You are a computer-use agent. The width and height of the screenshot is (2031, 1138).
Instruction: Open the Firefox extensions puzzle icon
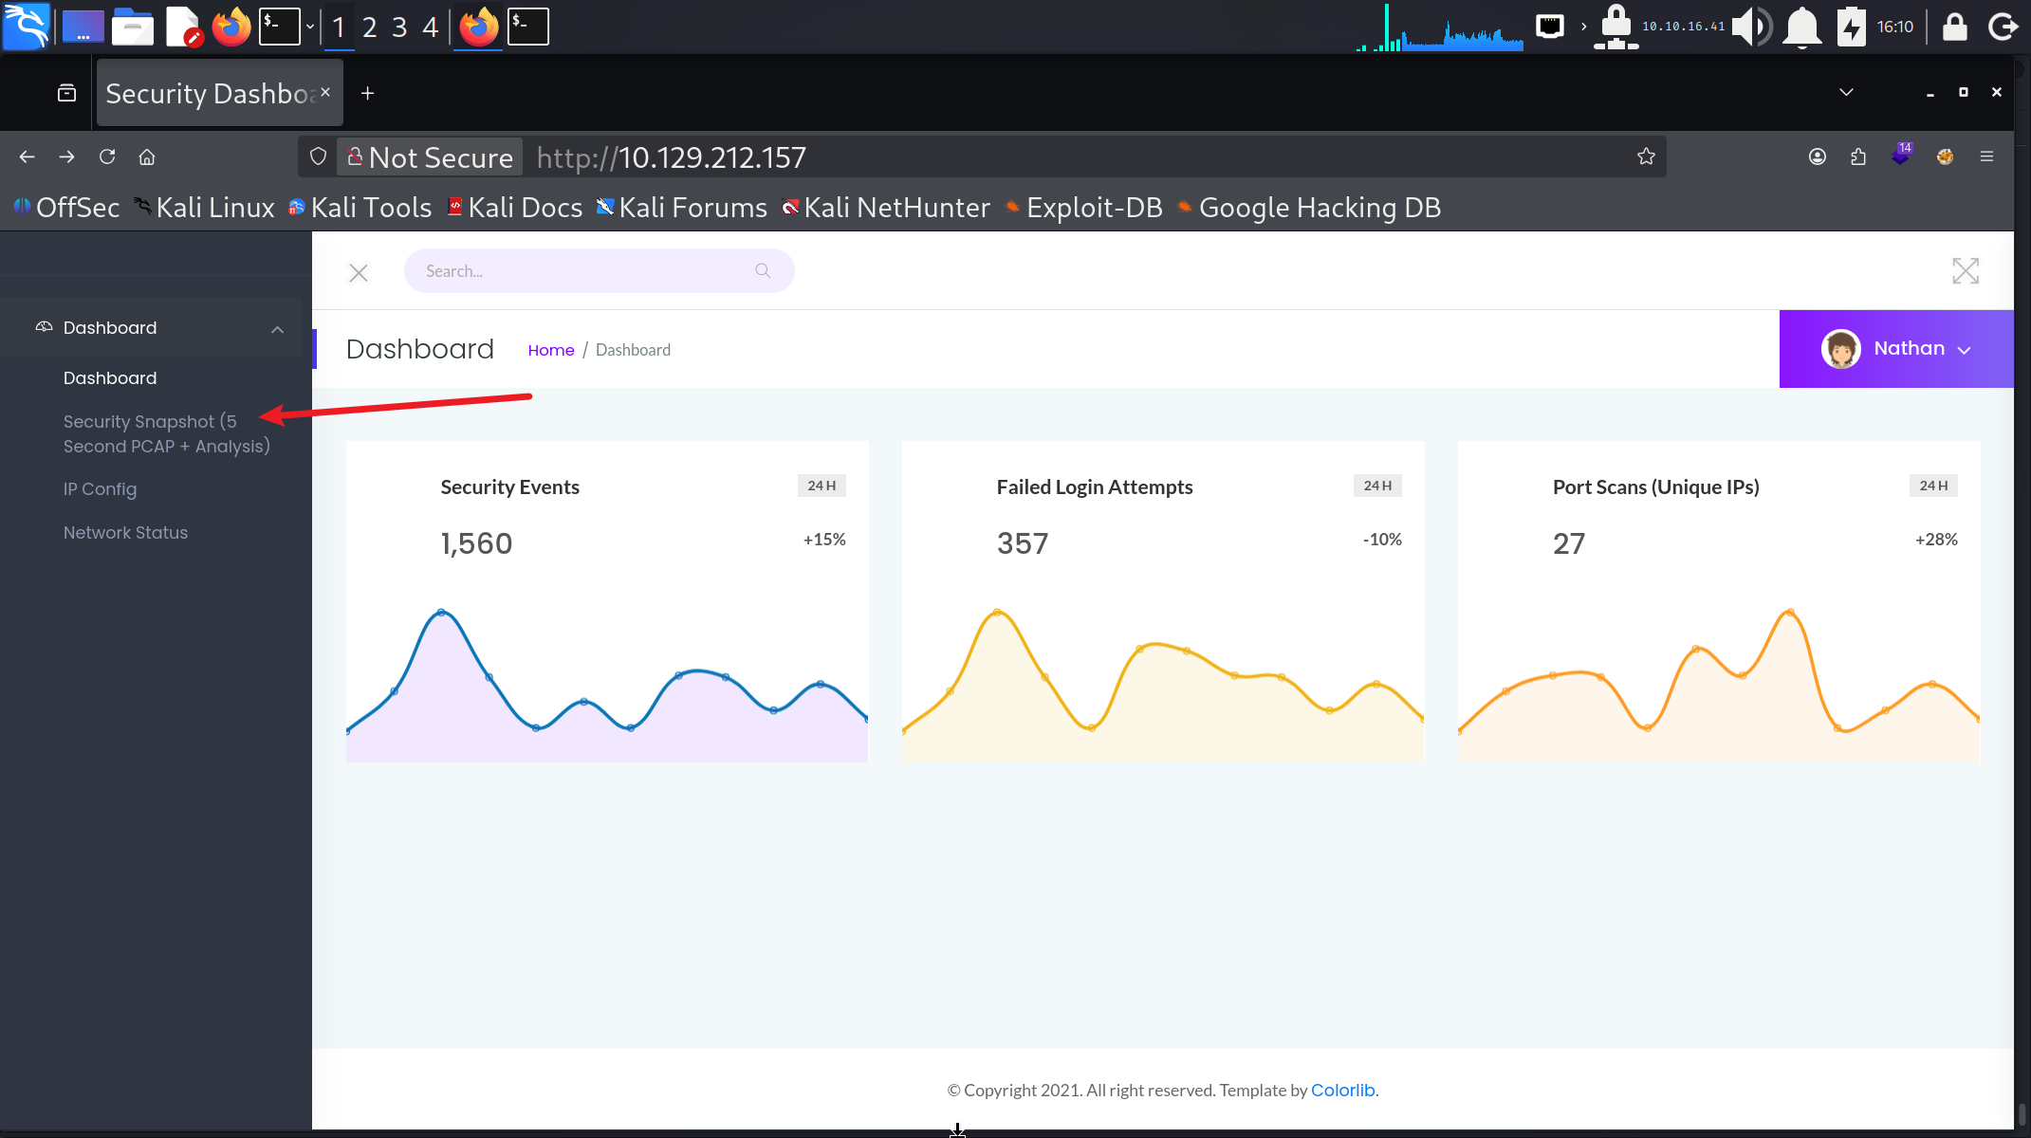point(1858,156)
